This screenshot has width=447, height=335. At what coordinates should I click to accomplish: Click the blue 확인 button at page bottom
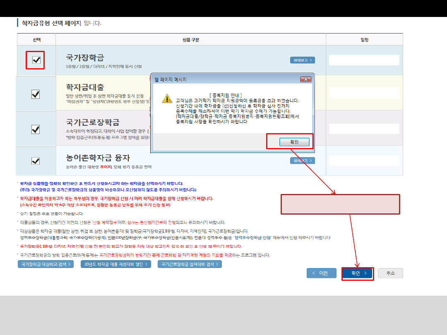[x=358, y=273]
